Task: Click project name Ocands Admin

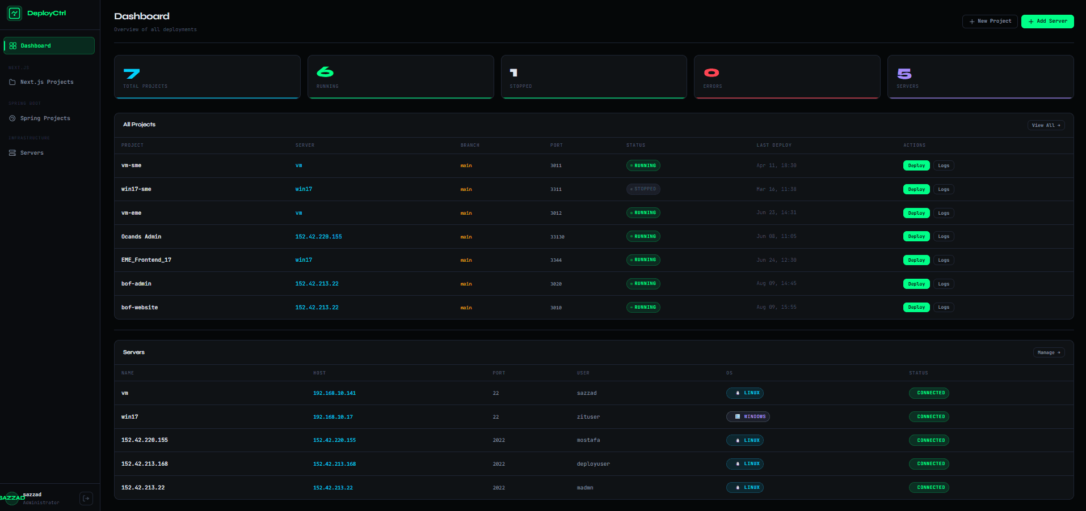Action: 141,237
